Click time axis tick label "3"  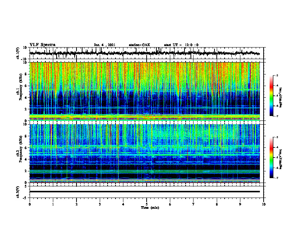tap(100, 204)
